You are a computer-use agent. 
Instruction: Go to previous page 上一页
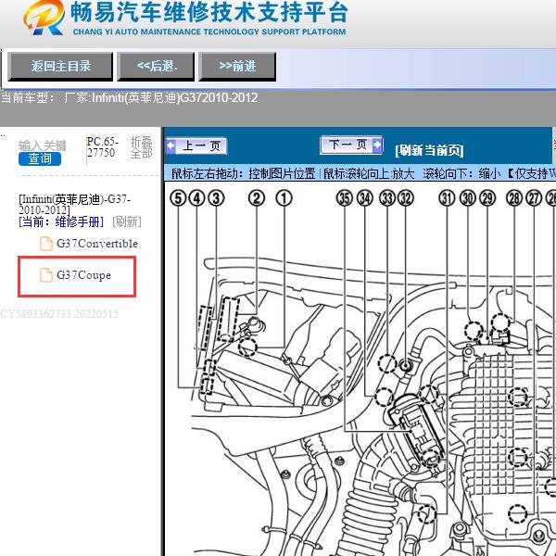196,145
